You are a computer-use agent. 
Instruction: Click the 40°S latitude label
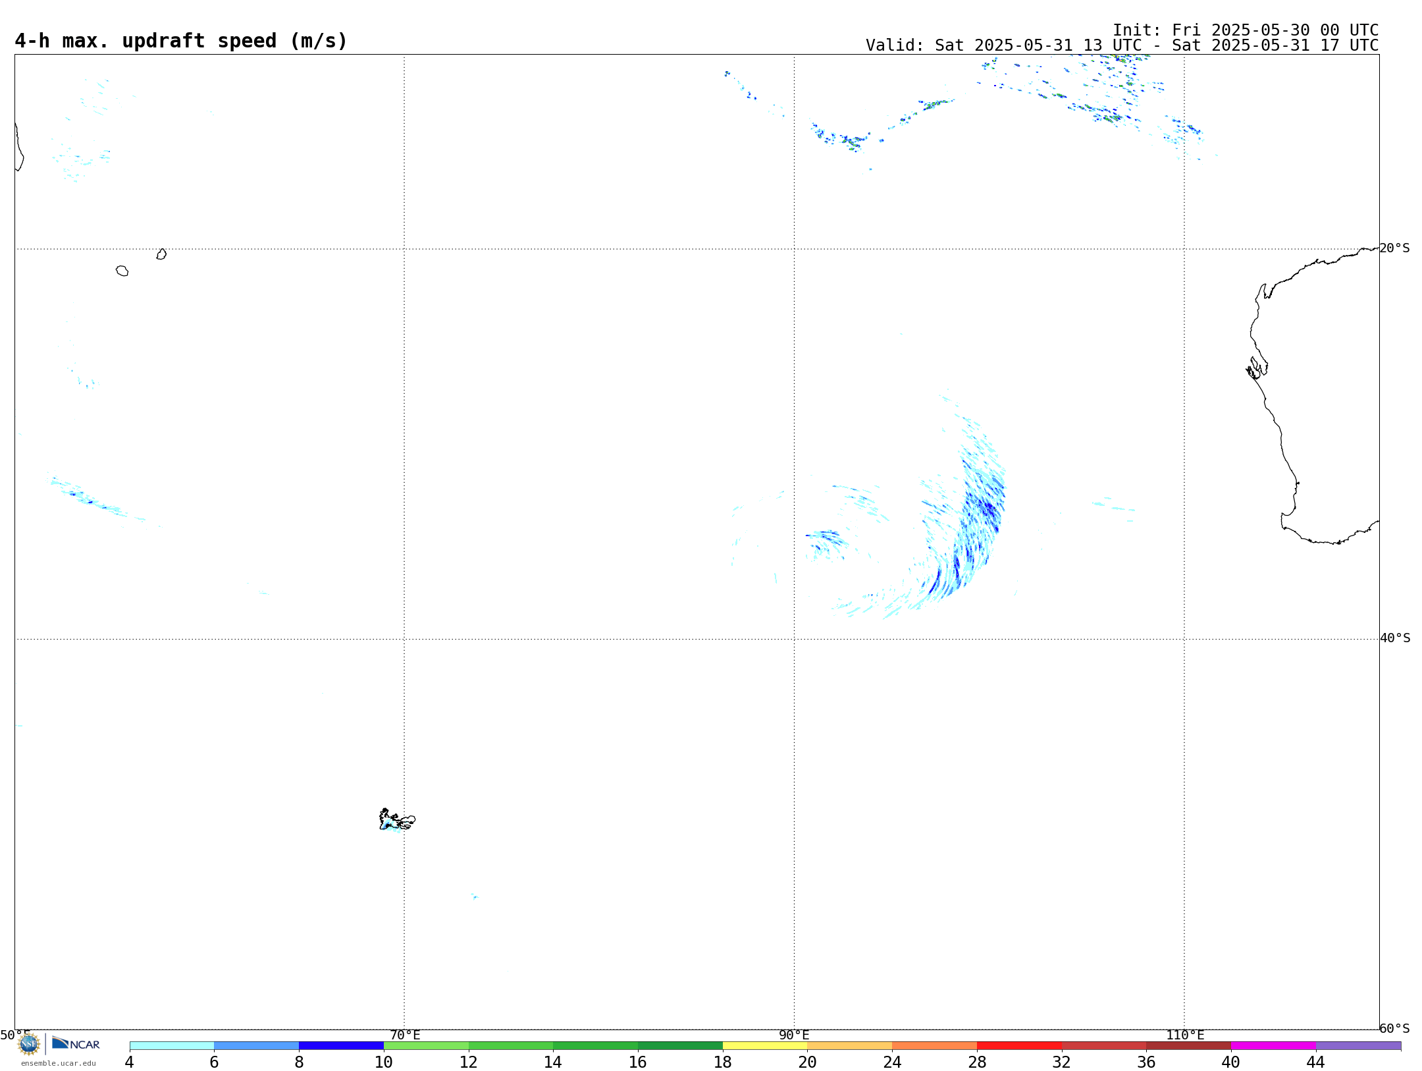1394,638
